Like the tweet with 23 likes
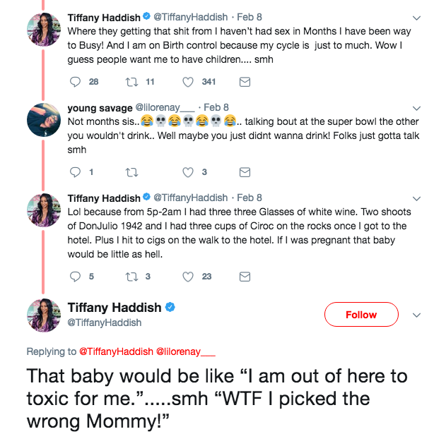The height and width of the screenshot is (434, 446). click(189, 276)
